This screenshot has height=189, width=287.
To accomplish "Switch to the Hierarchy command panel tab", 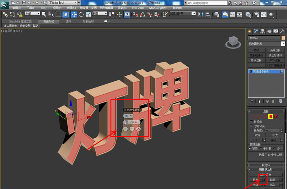I will tap(263, 31).
